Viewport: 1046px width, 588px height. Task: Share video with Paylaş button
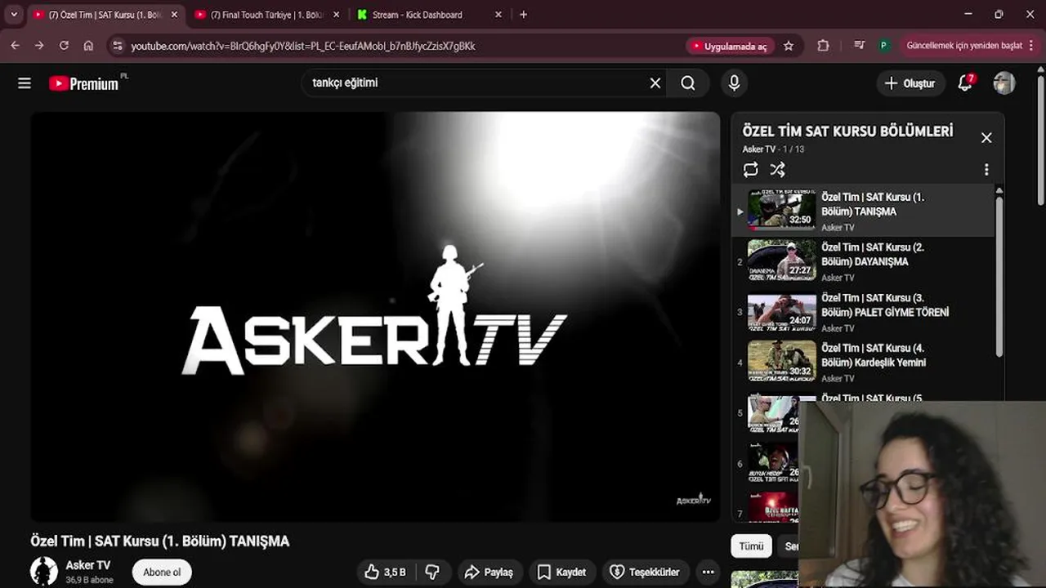(489, 572)
